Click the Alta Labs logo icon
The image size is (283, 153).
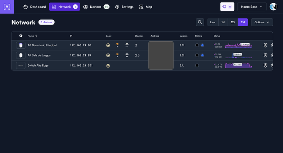pos(7,7)
